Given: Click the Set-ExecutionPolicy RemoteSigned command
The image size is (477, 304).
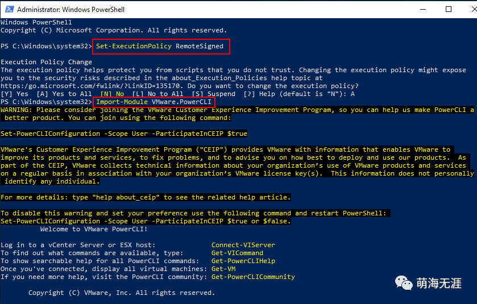Looking at the screenshot, I should pyautogui.click(x=162, y=46).
